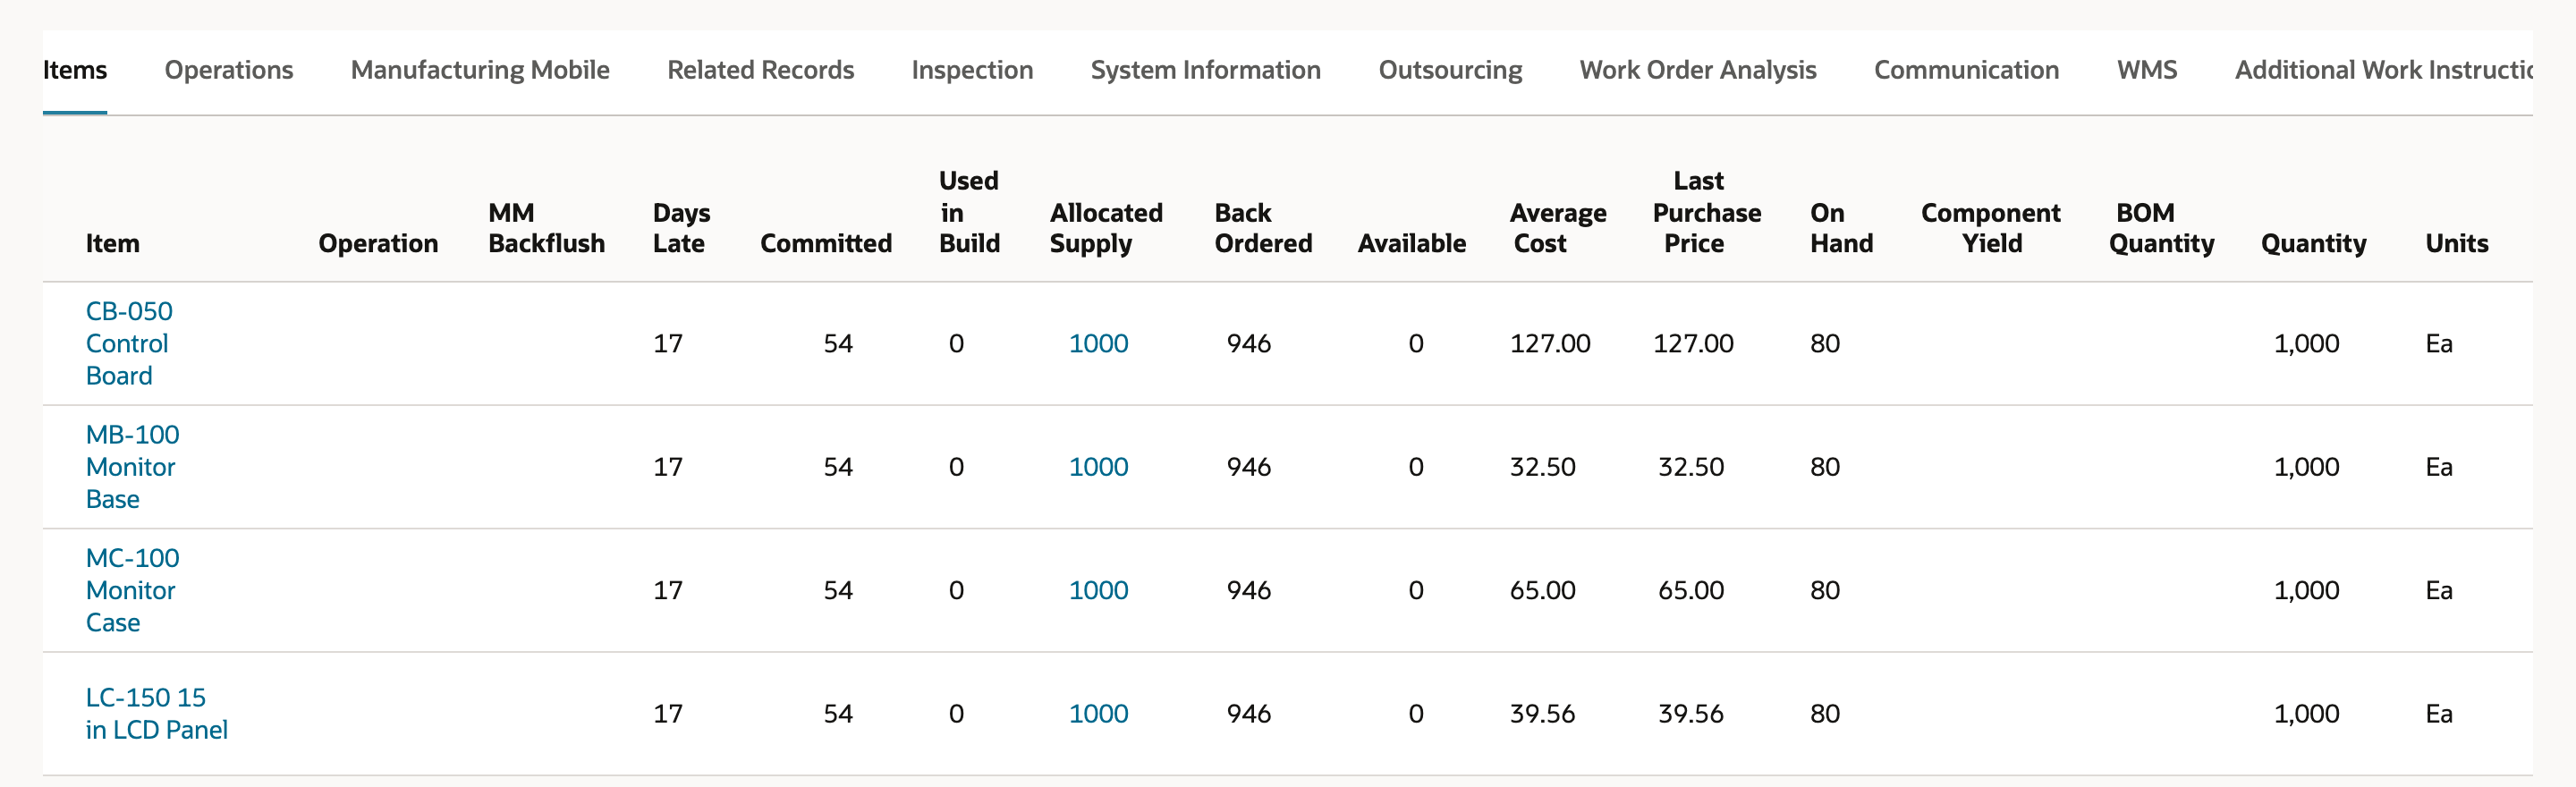
Task: Click back ordered 946 in the MB-100 row
Action: 1248,467
